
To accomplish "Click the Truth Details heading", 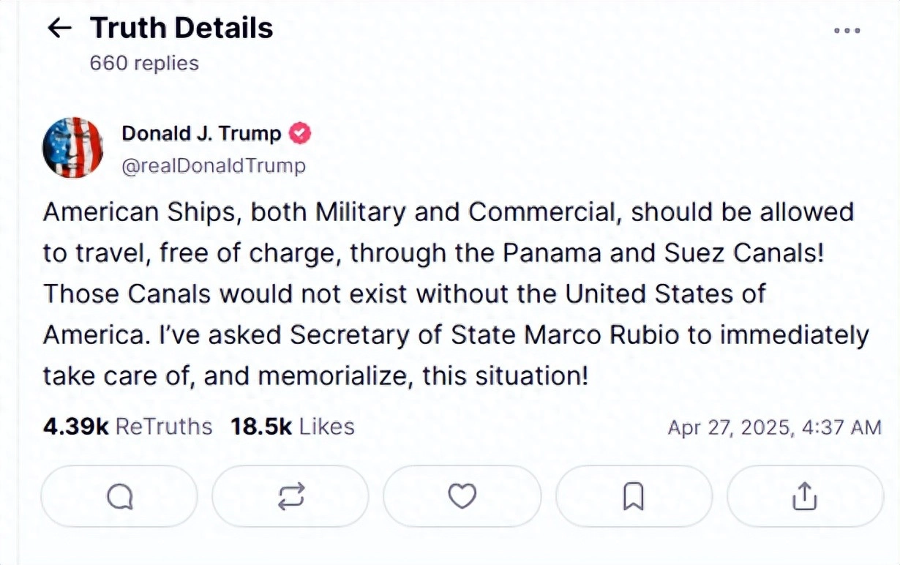I will 181,29.
